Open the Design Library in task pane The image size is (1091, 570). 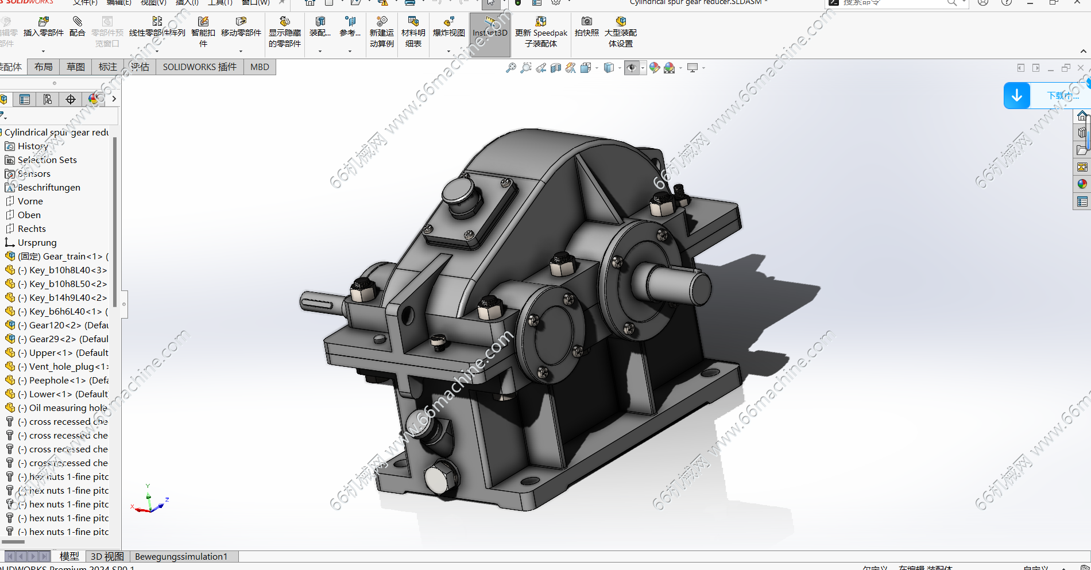click(x=1082, y=133)
